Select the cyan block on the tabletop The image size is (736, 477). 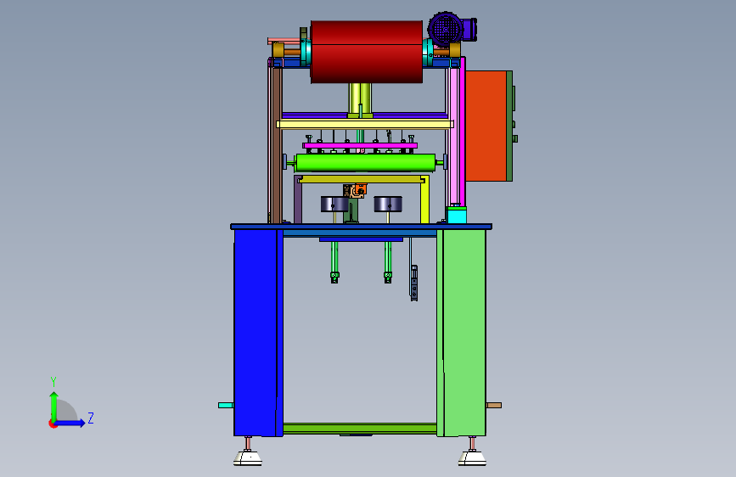457,215
